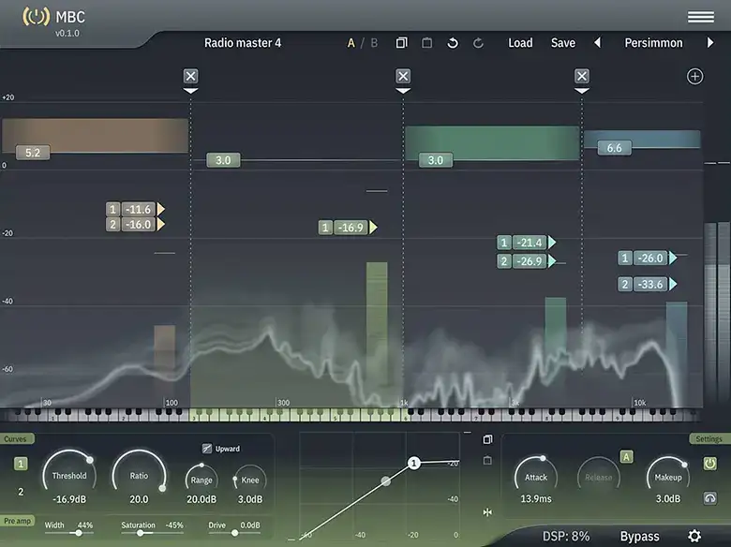Select the first crossover marker triangle
Image resolution: width=731 pixels, height=547 pixels.
click(x=190, y=91)
